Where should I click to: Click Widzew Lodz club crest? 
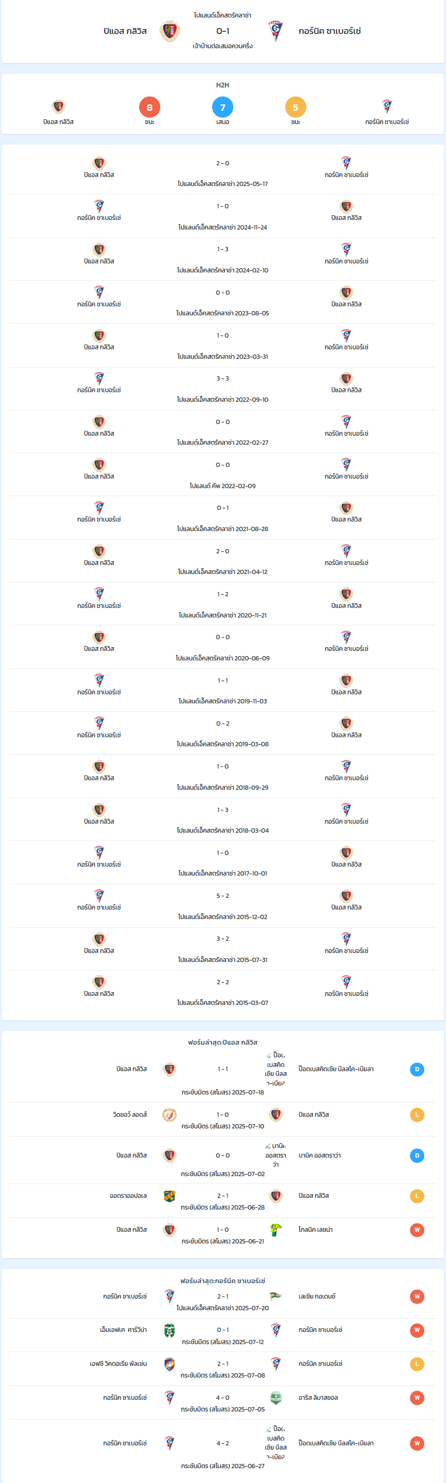click(169, 1115)
